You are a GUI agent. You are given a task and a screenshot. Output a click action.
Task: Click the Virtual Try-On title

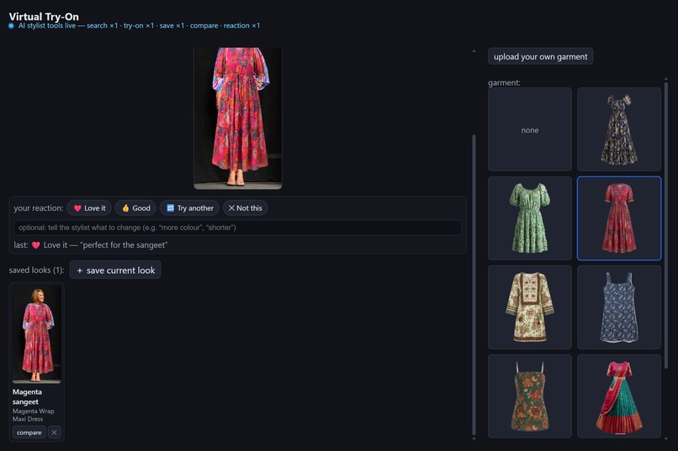(44, 17)
